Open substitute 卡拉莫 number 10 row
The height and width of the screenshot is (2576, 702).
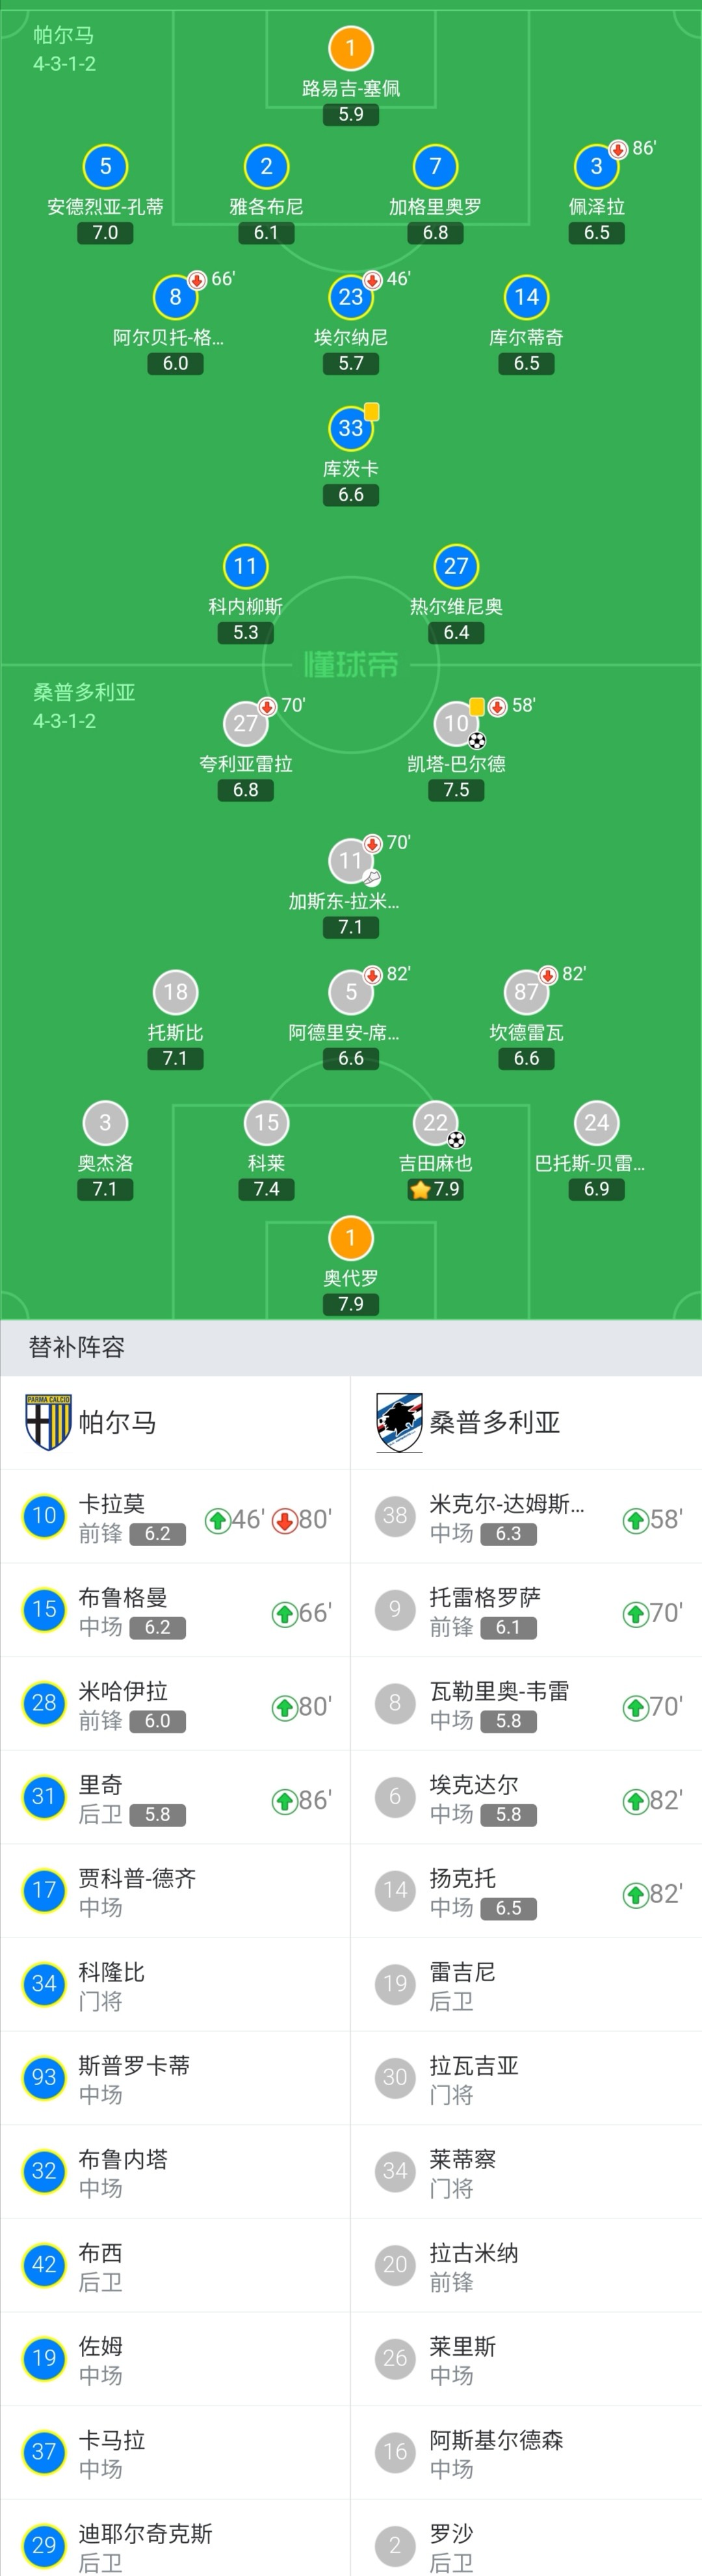click(x=175, y=1517)
